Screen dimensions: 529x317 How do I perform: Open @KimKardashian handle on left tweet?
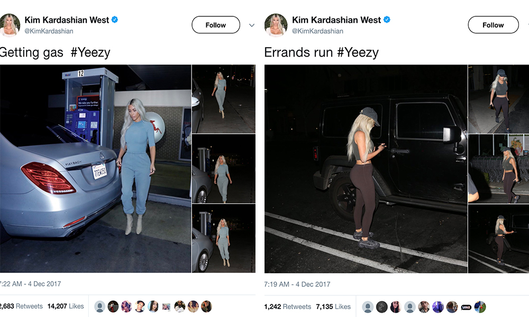click(x=49, y=31)
